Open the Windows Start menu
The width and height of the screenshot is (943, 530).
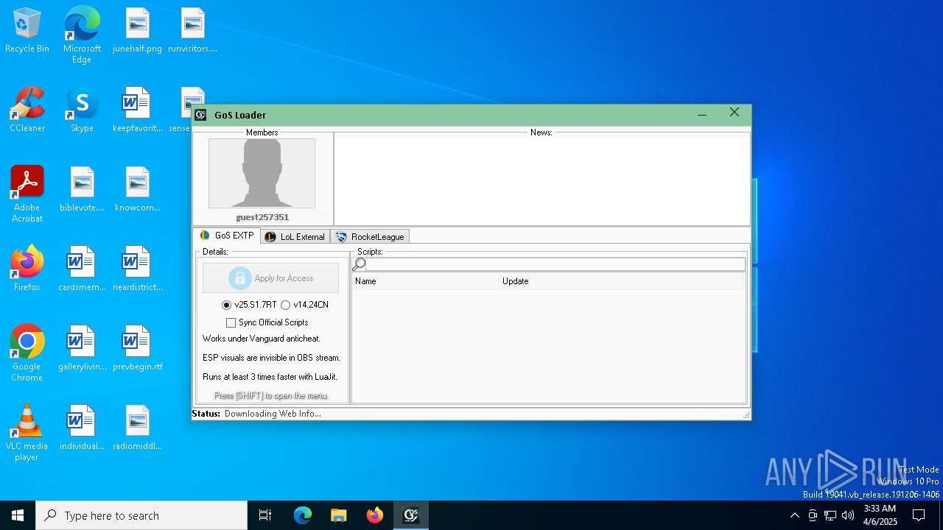coord(18,515)
